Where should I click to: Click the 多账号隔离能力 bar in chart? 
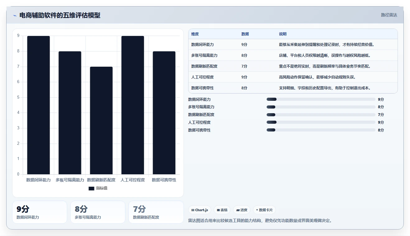70,113
